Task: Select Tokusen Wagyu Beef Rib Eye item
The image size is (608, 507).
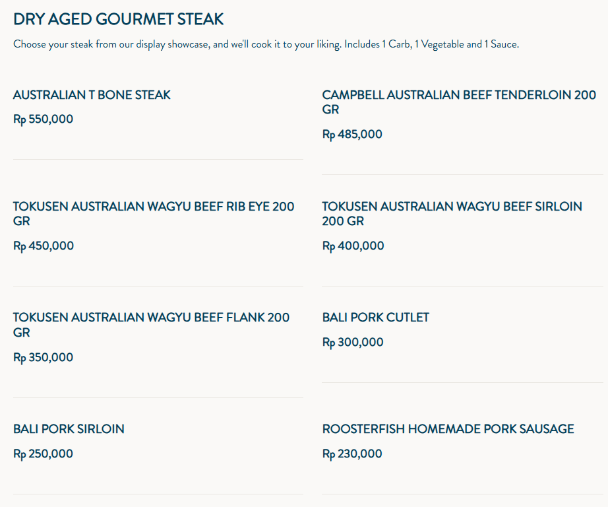Action: [154, 213]
